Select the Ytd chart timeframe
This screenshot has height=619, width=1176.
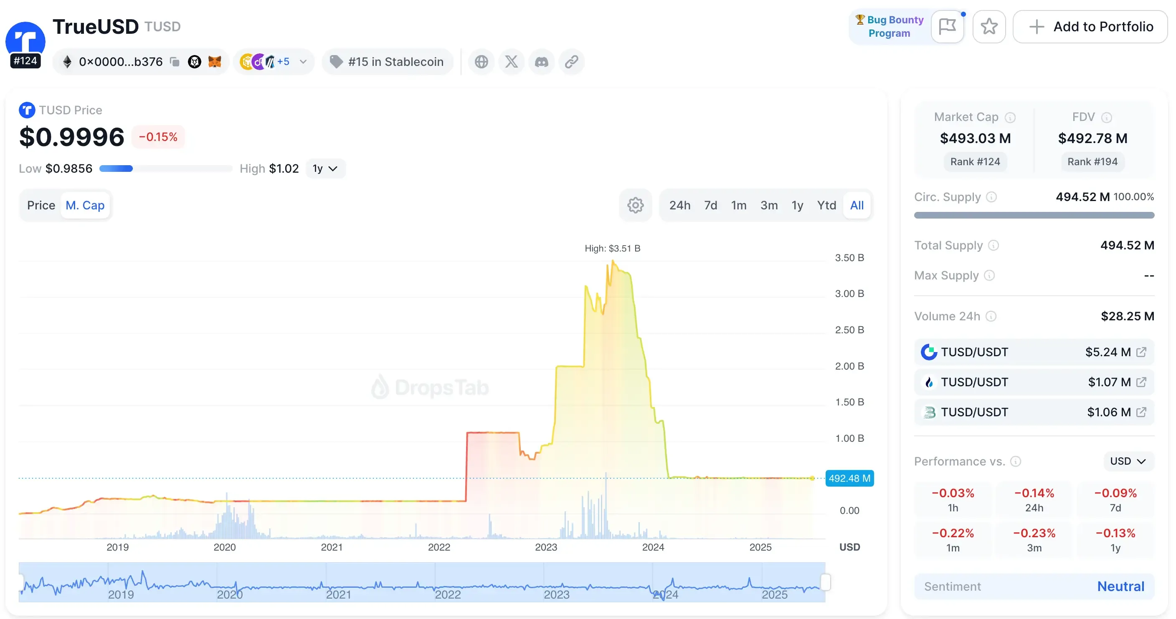click(826, 205)
